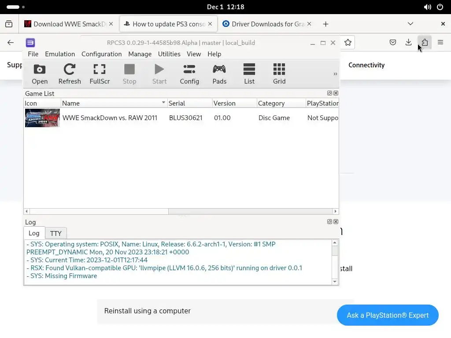Select the WWE SmackDown game thumbnail

pyautogui.click(x=42, y=118)
